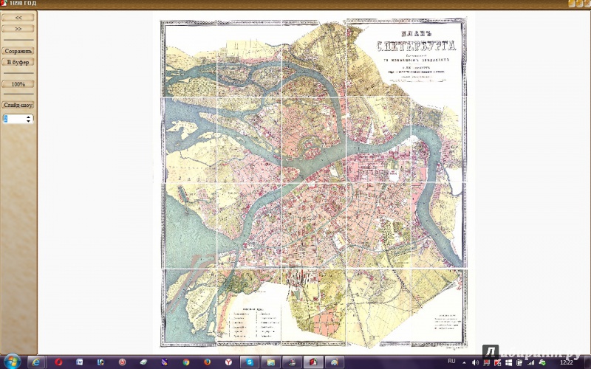Increase slideshow interval with up arrow
Viewport: 591px width, 369px height.
(x=28, y=117)
